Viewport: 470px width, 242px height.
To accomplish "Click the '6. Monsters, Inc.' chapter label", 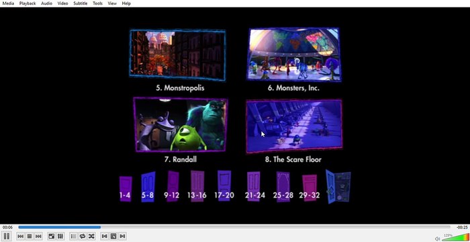I will [293, 88].
